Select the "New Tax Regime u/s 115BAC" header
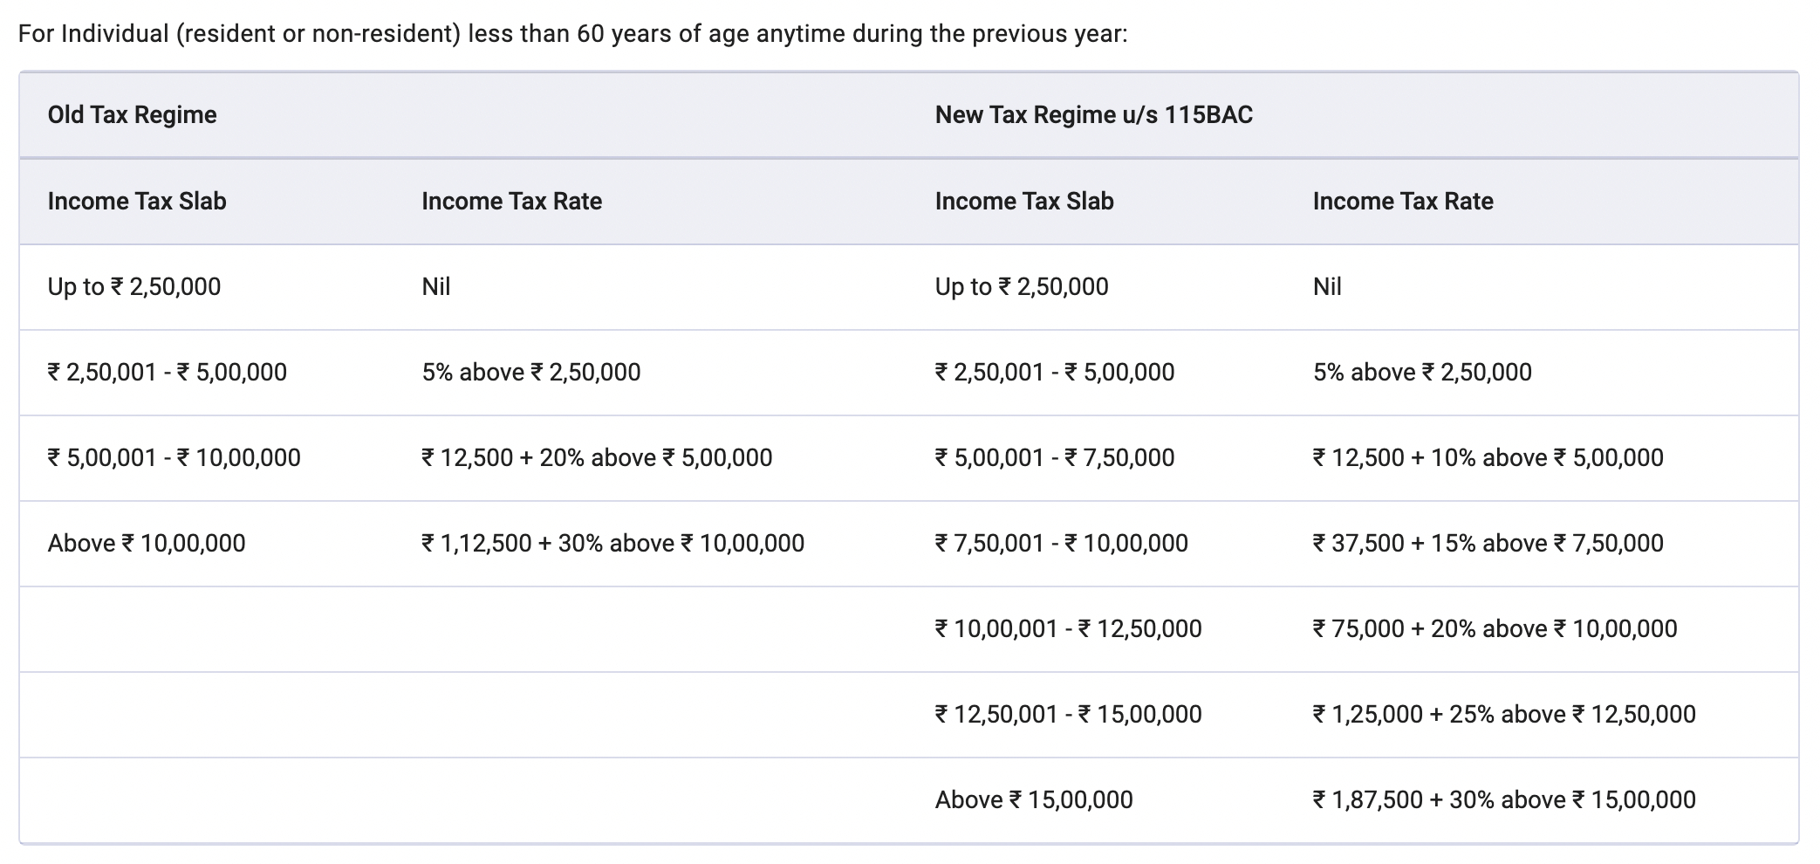 click(1093, 115)
